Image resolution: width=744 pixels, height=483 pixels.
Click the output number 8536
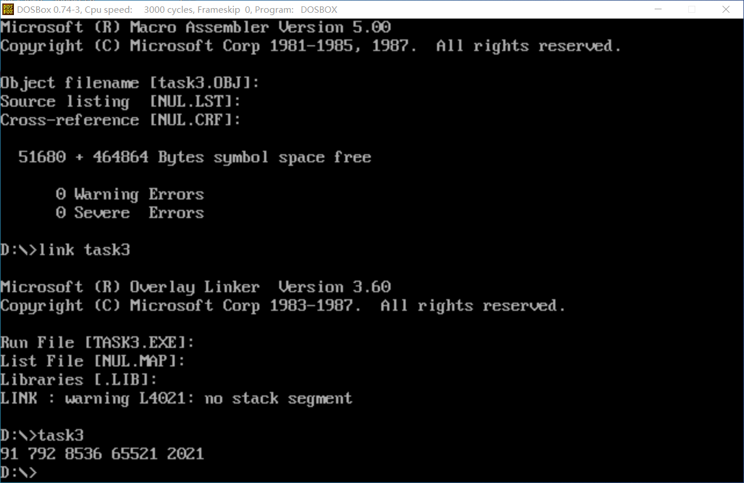coord(83,454)
